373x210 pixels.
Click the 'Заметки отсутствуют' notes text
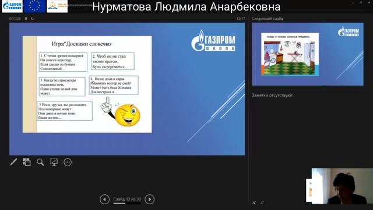273,95
